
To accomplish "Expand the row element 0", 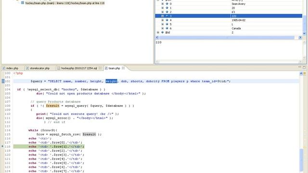I will pos(163,4).
